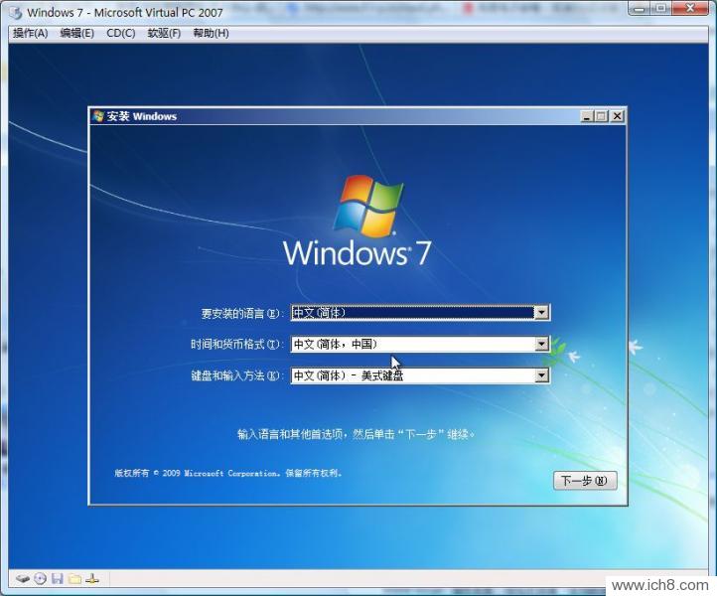This screenshot has height=596, width=717.
Task: Open the 时间和货币格式 dropdown arrow
Action: (541, 345)
